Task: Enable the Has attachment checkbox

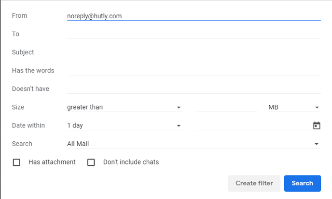Action: click(16, 162)
